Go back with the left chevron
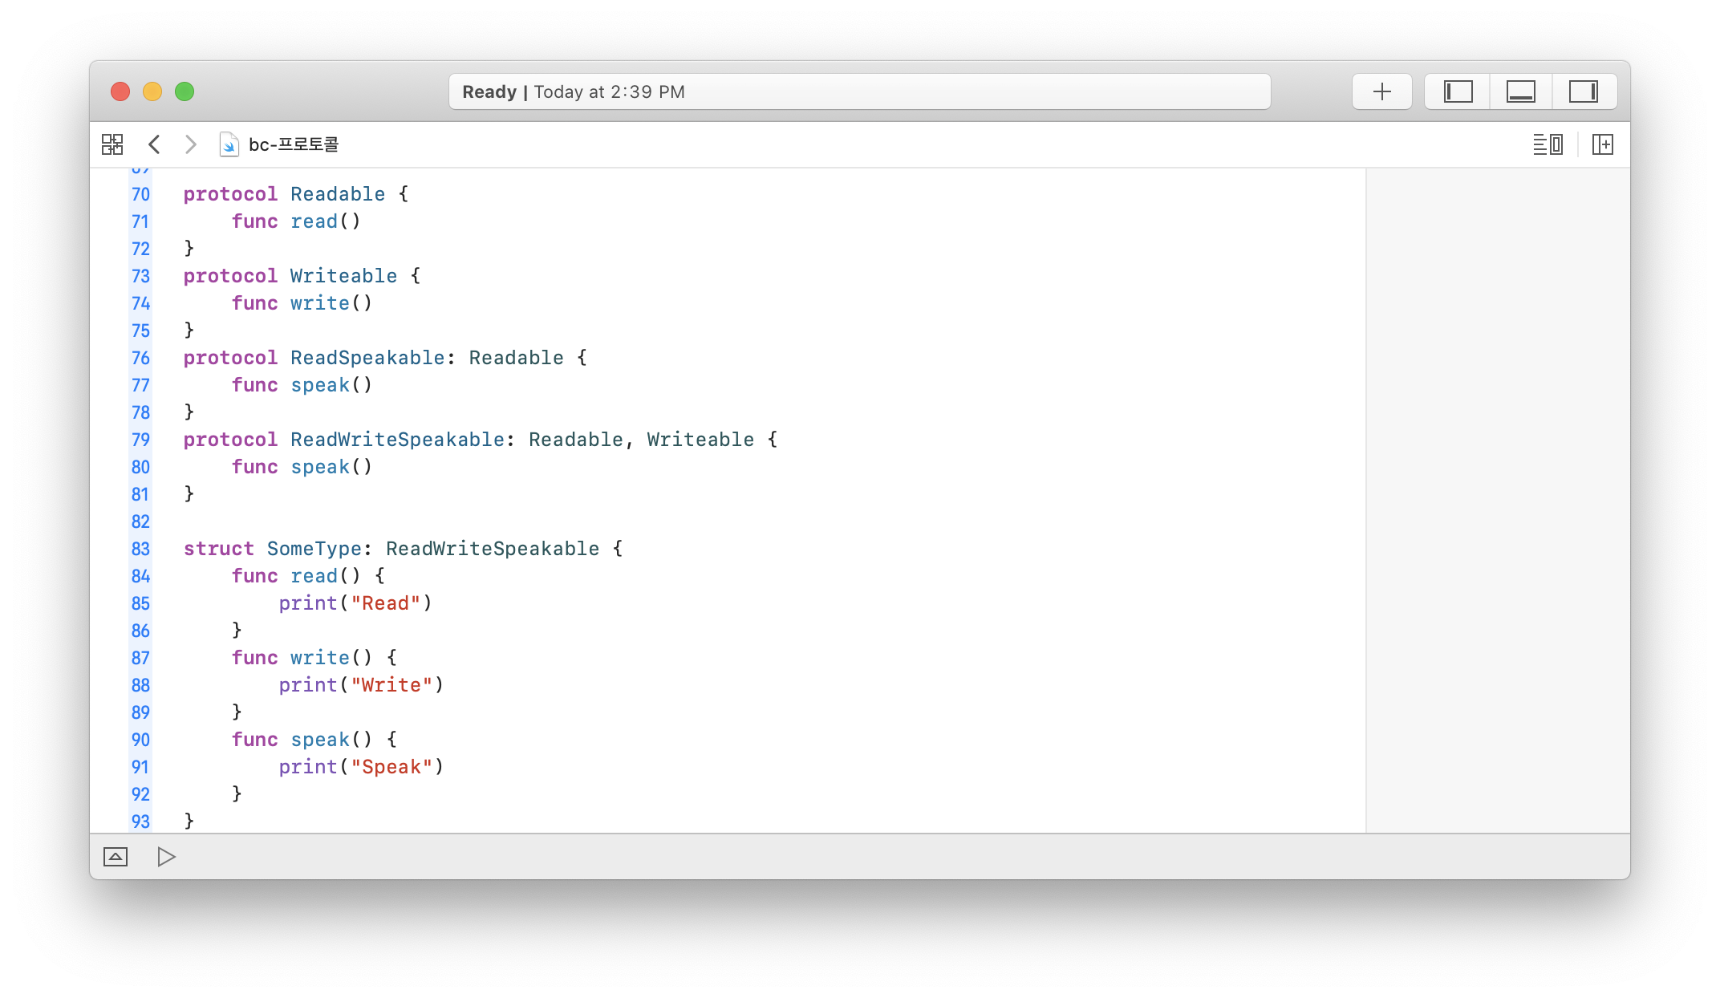 (x=155, y=144)
